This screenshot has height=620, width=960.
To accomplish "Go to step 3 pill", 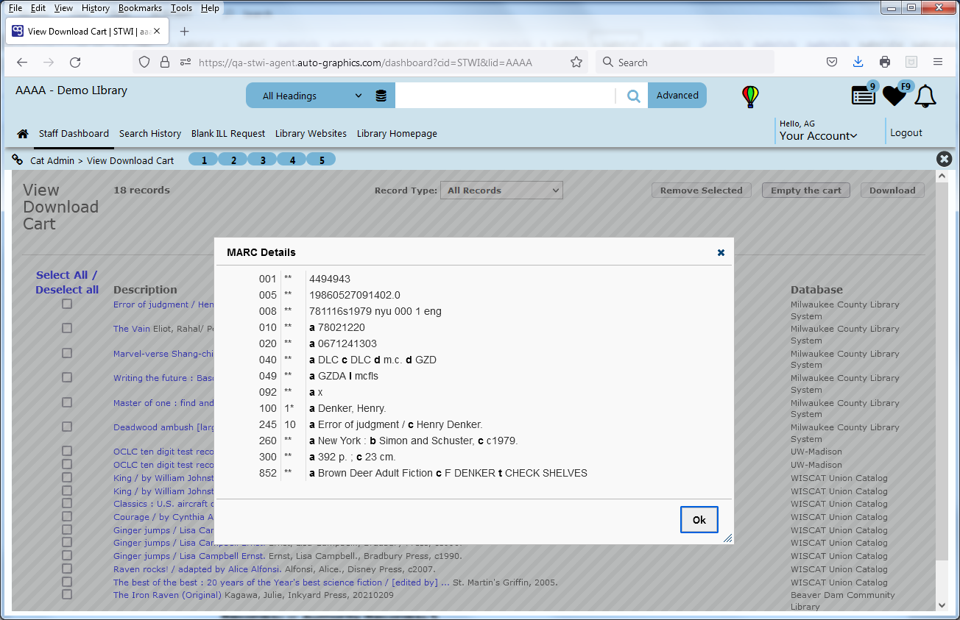I will tap(263, 160).
